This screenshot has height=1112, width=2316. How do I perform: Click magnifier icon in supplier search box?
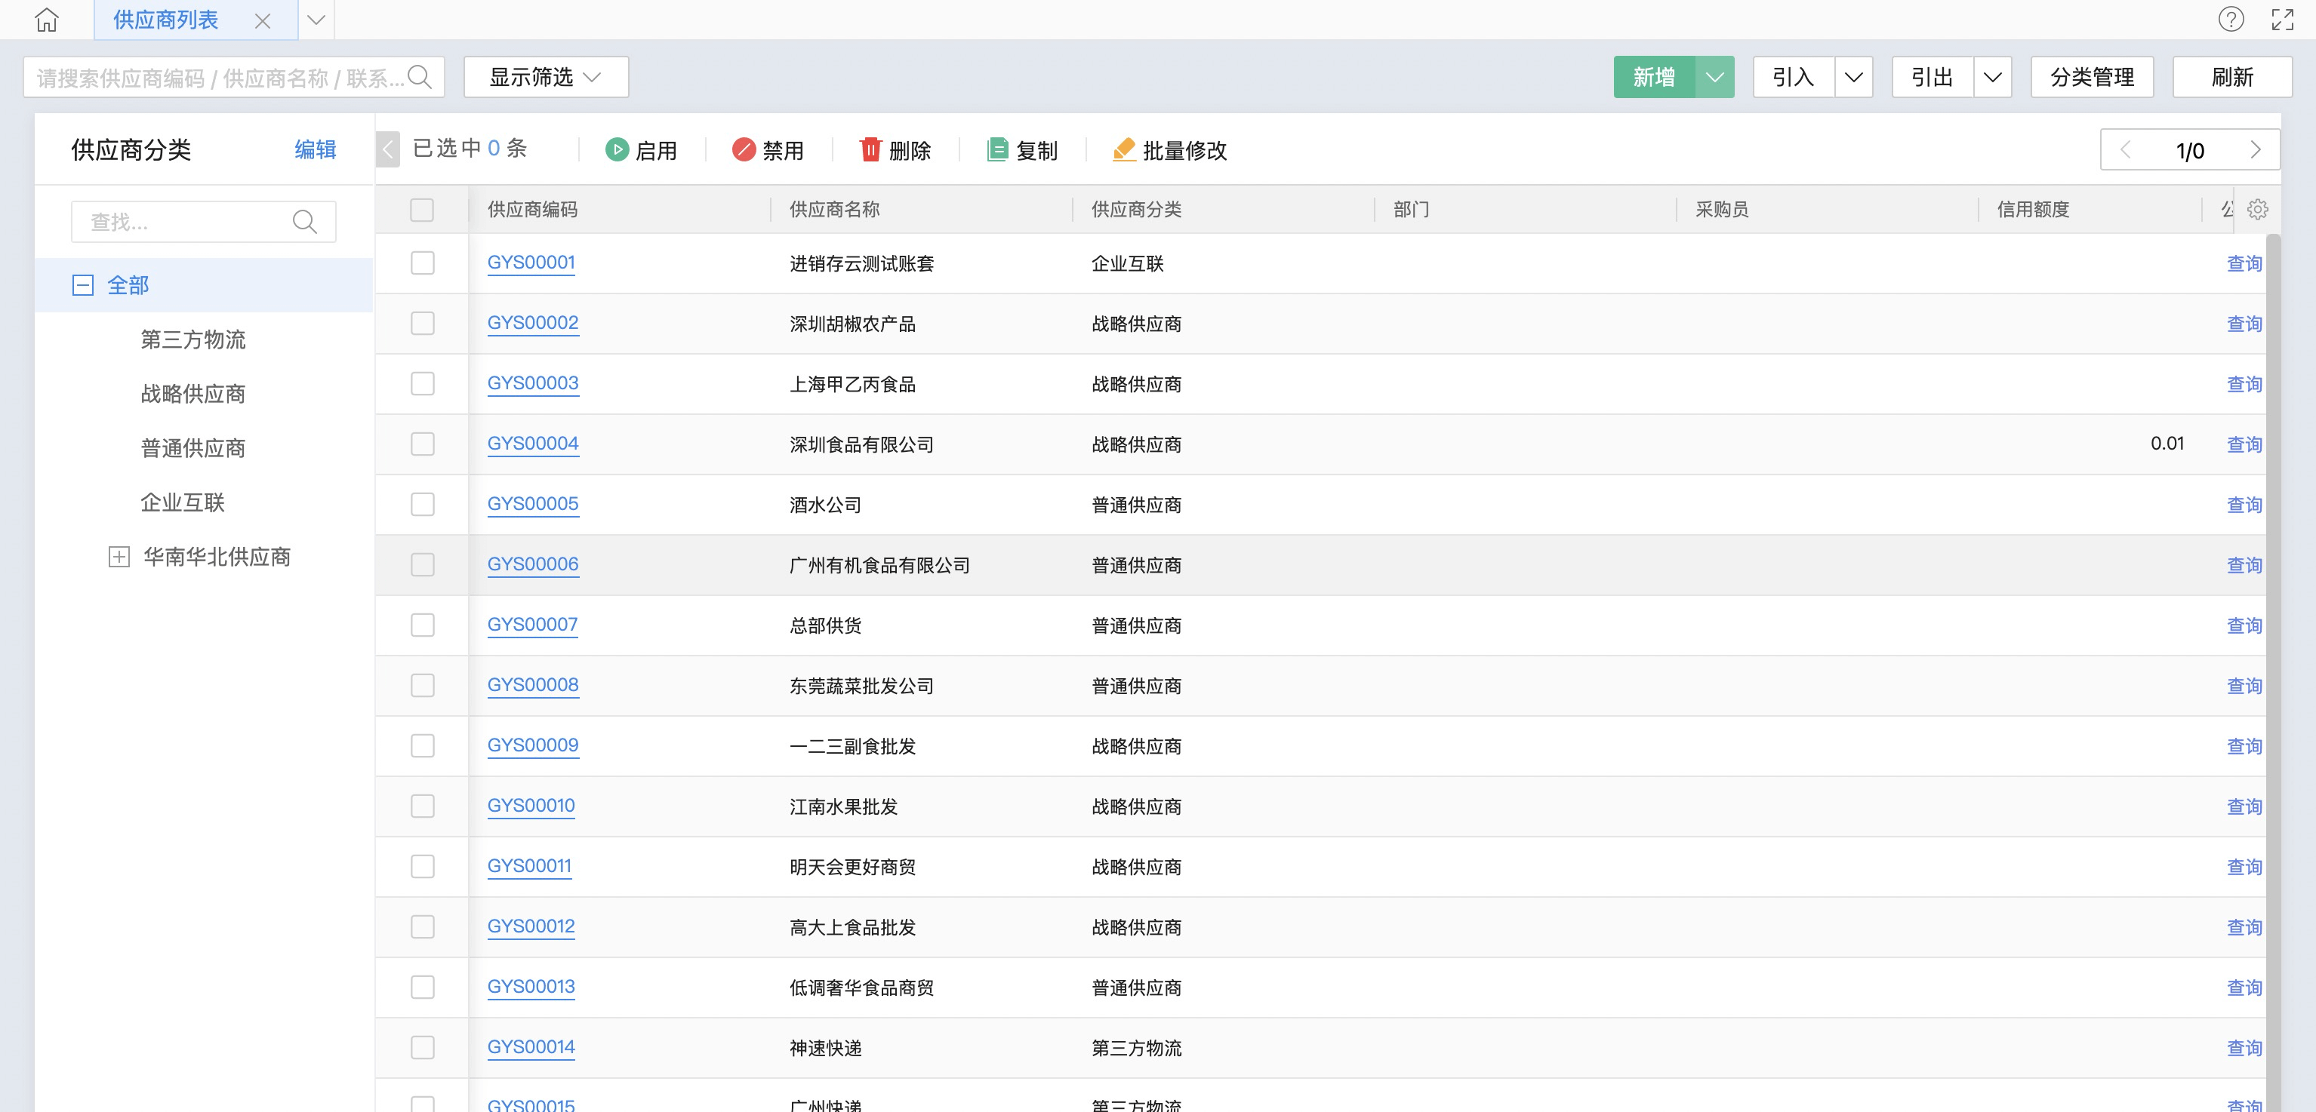coord(420,77)
